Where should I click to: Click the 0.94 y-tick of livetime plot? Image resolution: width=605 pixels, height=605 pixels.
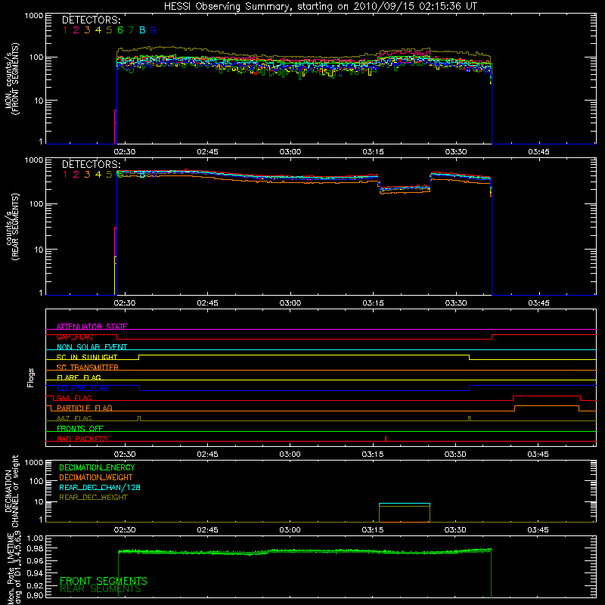click(35, 572)
